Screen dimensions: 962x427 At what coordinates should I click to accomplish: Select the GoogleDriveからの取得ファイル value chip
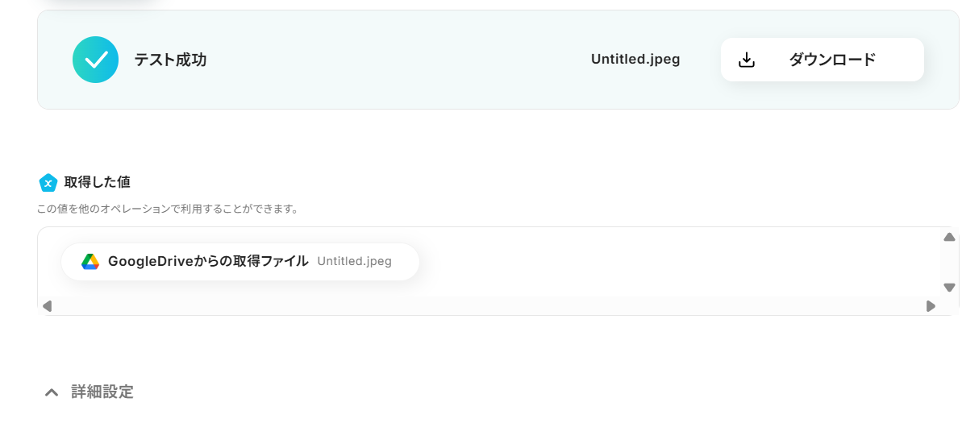(x=239, y=262)
